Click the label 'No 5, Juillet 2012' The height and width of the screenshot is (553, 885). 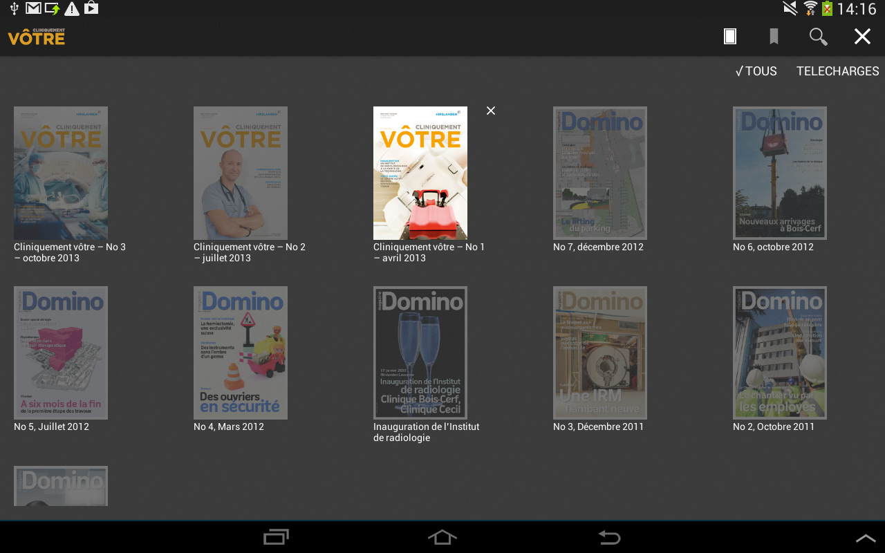(x=51, y=427)
